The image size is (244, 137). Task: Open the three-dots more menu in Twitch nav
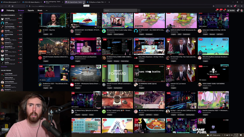[47, 10]
